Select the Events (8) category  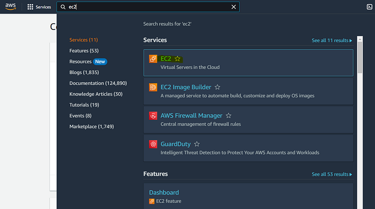tap(81, 116)
